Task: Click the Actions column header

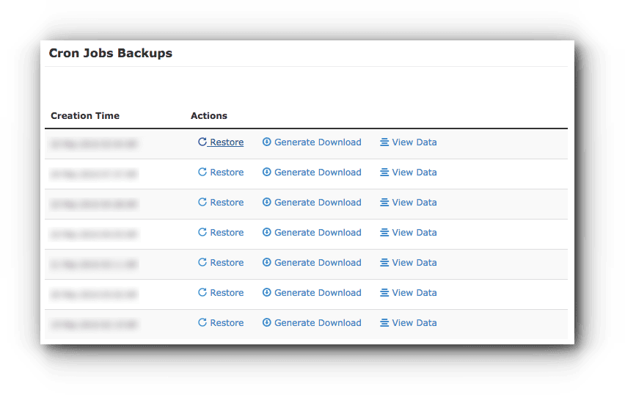Action: pyautogui.click(x=209, y=116)
